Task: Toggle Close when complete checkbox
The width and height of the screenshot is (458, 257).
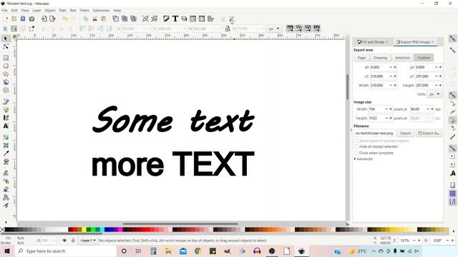Action: [x=356, y=153]
